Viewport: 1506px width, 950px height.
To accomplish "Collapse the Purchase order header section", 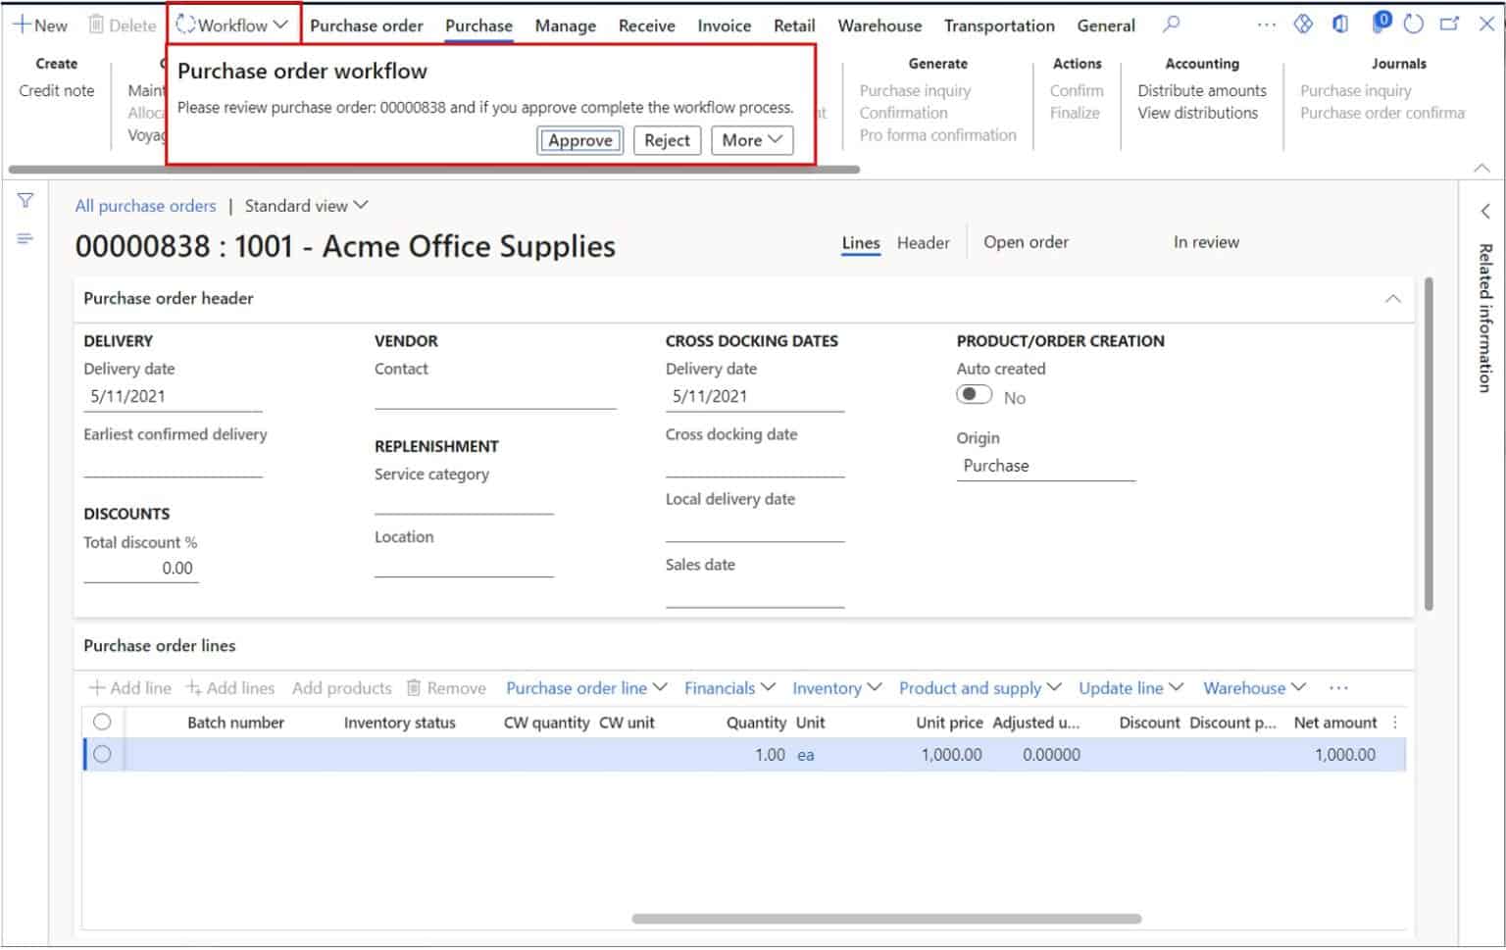I will coord(1393,298).
